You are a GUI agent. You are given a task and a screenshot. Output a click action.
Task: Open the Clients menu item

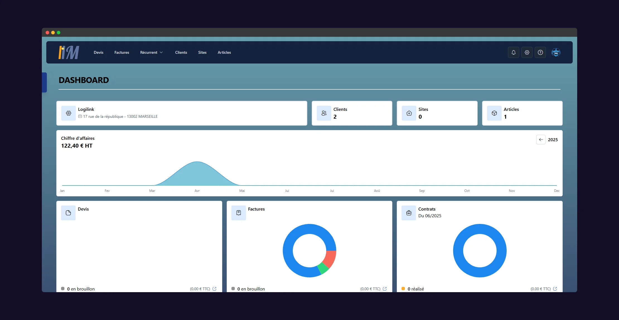click(181, 52)
